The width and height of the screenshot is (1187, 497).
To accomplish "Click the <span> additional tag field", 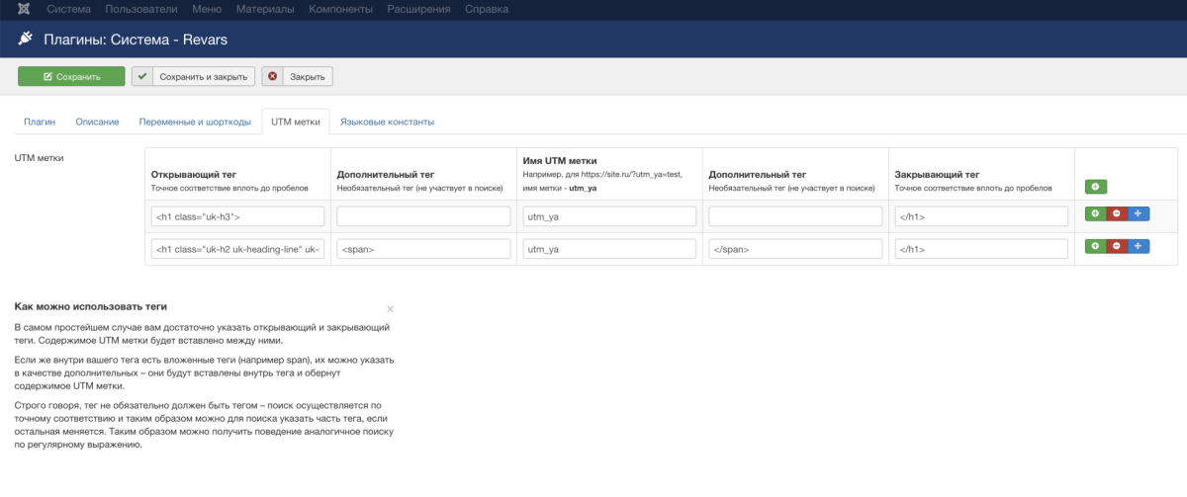I will tap(423, 249).
